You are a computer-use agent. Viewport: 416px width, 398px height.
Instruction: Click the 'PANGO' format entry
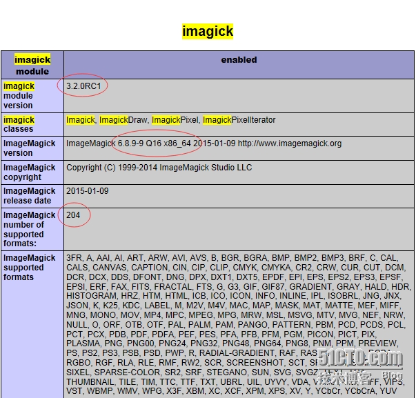pos(252,325)
